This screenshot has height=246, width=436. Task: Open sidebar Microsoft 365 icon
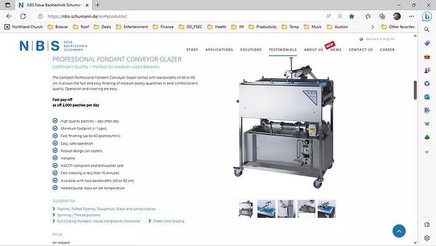pyautogui.click(x=427, y=83)
